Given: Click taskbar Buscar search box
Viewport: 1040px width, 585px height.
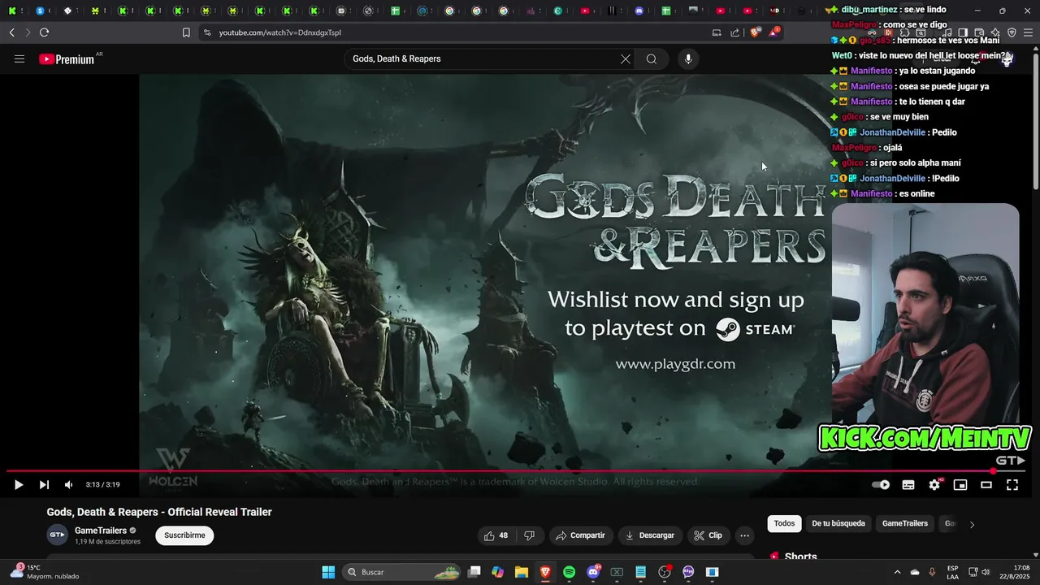Looking at the screenshot, I should (403, 572).
